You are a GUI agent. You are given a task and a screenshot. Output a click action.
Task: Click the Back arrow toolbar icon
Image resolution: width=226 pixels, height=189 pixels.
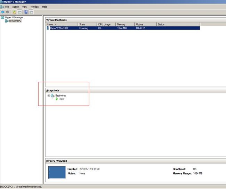click(x=2, y=12)
